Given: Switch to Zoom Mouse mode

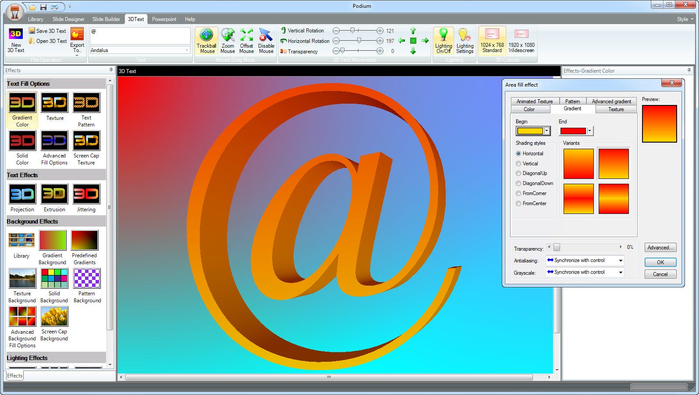Looking at the screenshot, I should point(227,41).
